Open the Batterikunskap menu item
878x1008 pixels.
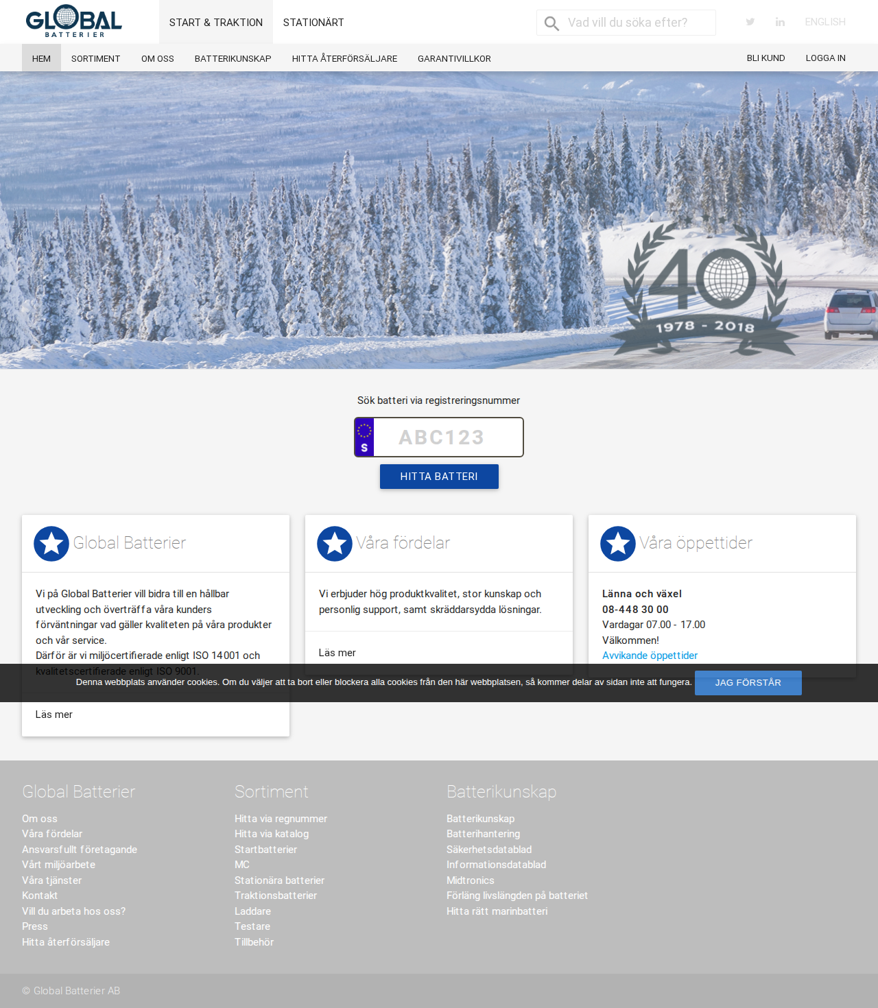pyautogui.click(x=233, y=58)
